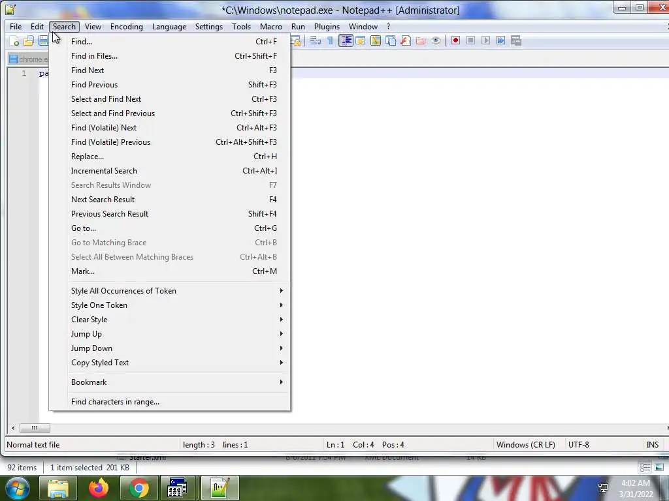The height and width of the screenshot is (501, 669).
Task: Open the ? help menu
Action: (x=388, y=26)
